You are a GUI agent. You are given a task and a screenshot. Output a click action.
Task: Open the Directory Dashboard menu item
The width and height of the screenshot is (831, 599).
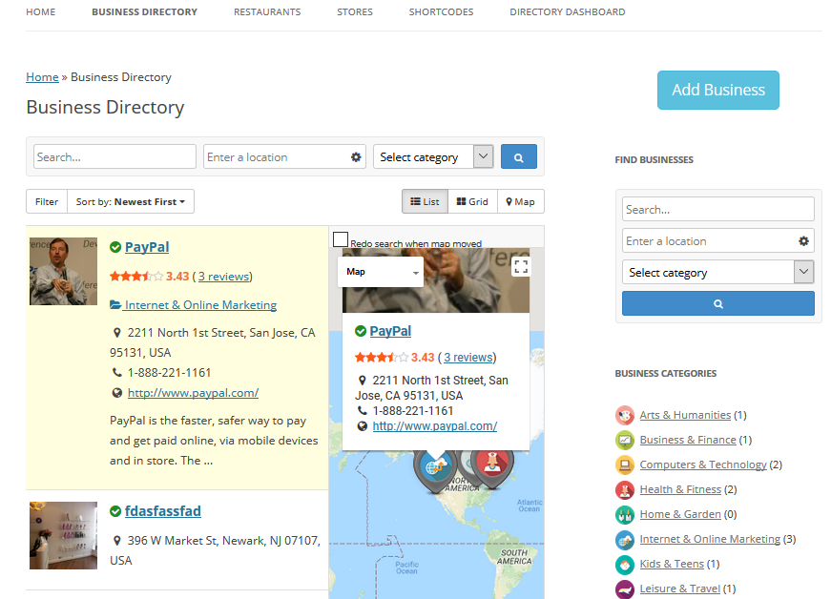pos(567,12)
